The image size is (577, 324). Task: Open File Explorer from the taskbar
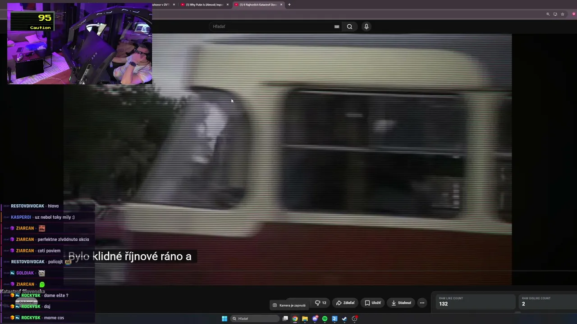coord(305,319)
